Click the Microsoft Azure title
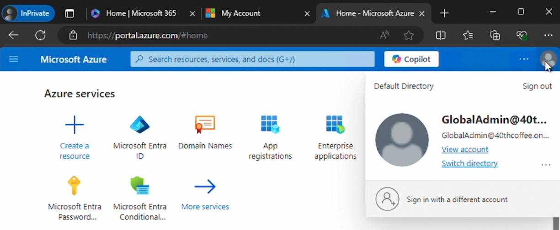 74,59
